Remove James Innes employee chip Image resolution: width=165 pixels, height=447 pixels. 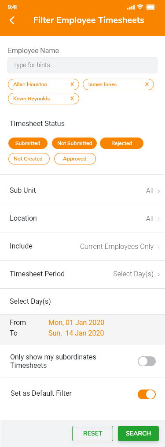147,84
